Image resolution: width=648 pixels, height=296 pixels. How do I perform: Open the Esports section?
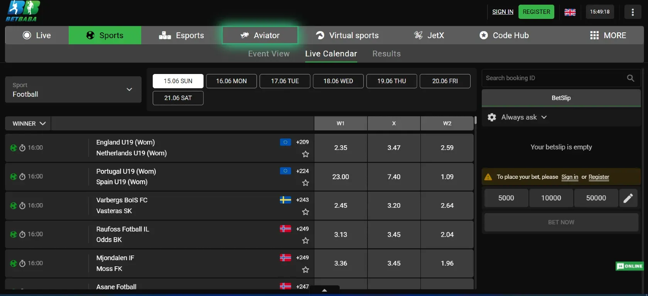click(181, 35)
